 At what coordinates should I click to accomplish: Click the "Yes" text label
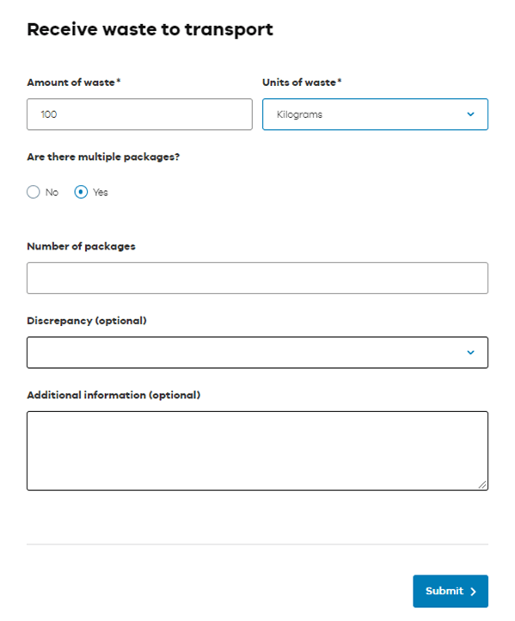(x=100, y=193)
